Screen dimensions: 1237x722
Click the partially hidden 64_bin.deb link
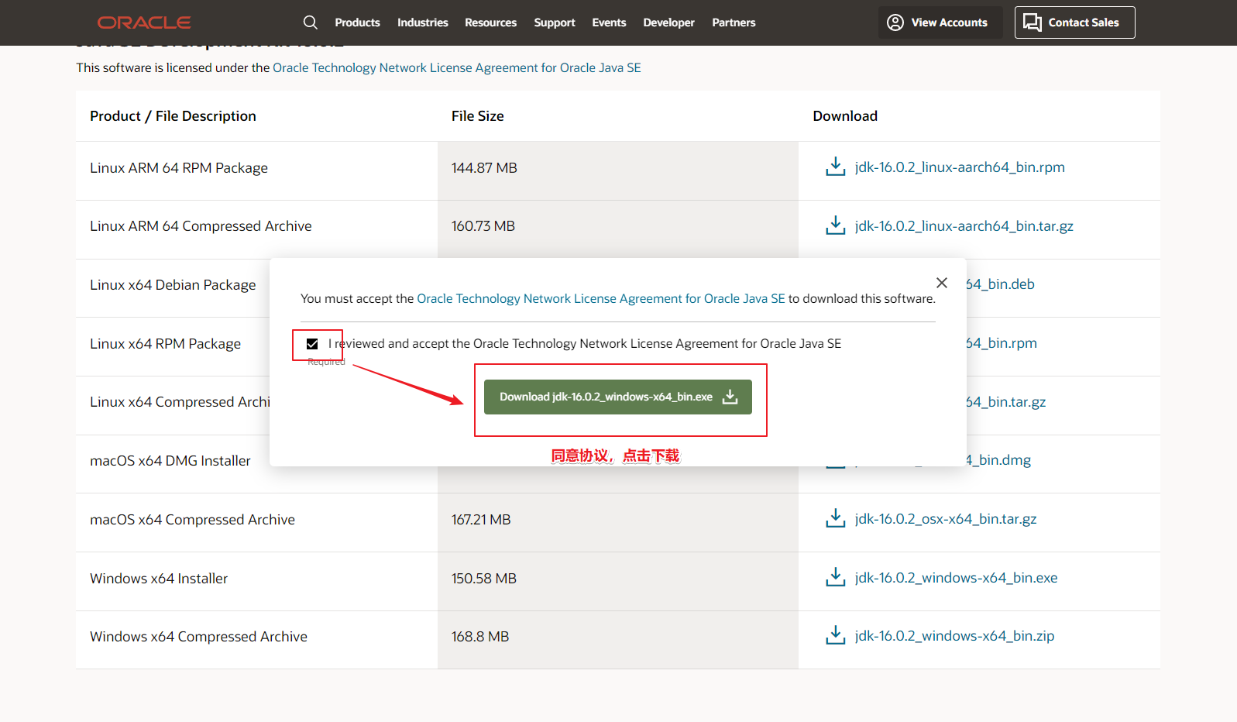coord(1001,284)
